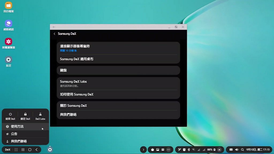Click the date and time 9月10日, 週二 17:13
Image resolution: width=274 pixels, height=154 pixels.
[258, 150]
